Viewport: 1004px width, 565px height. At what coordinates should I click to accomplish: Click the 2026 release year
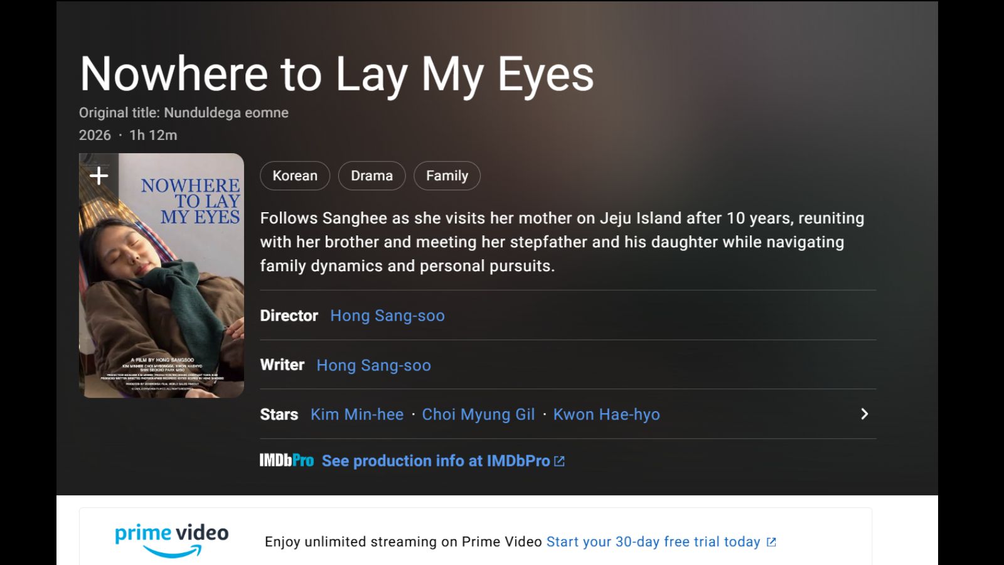pyautogui.click(x=95, y=135)
